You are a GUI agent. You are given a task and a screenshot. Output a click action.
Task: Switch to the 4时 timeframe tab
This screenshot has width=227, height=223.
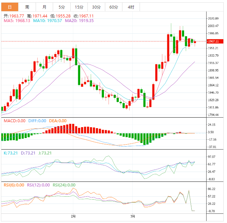coord(131,7)
